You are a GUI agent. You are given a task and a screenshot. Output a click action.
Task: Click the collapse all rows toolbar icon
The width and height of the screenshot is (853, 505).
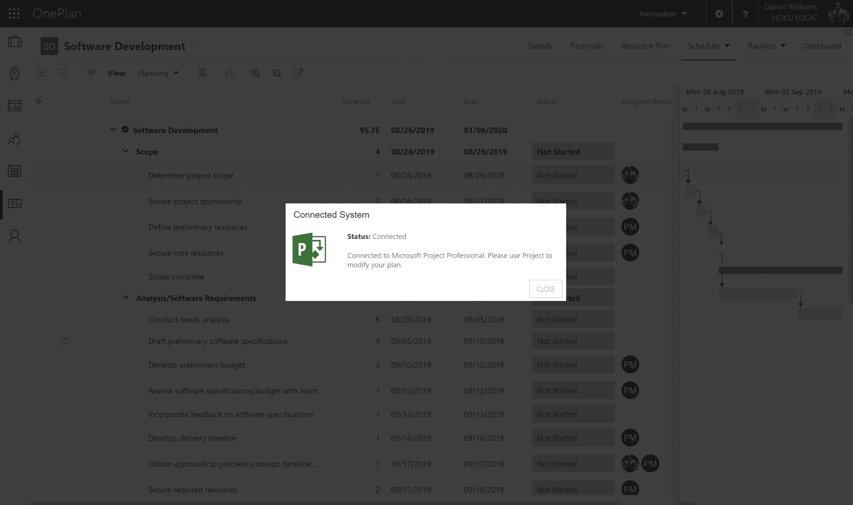click(63, 73)
